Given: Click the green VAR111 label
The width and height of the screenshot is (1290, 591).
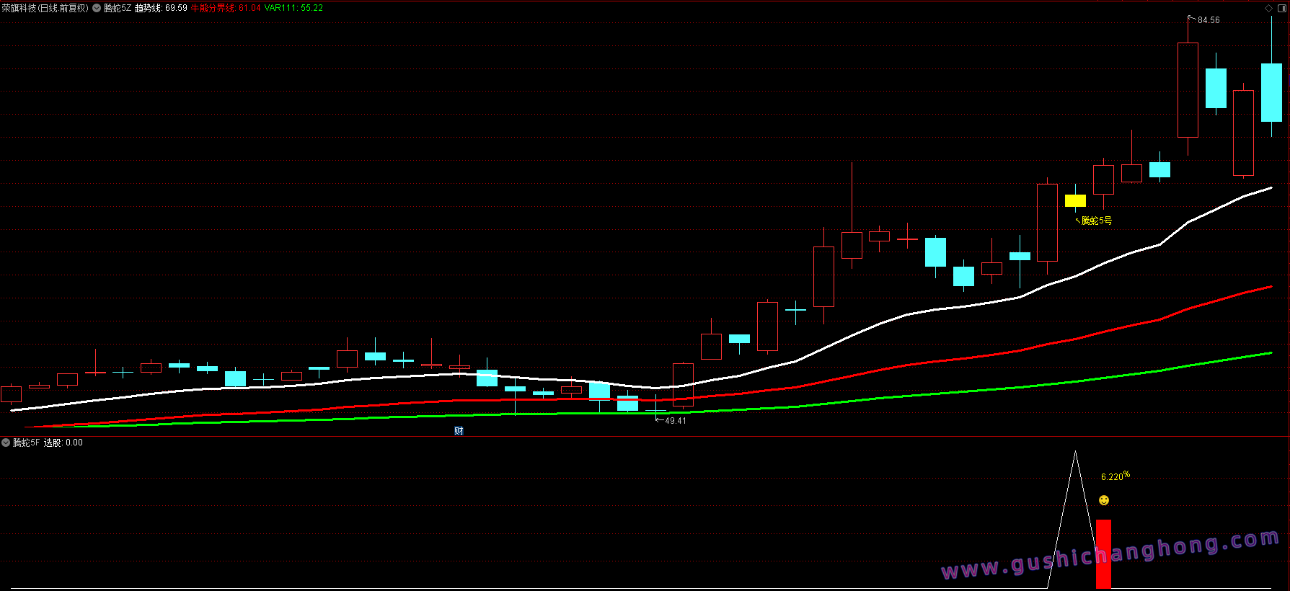Looking at the screenshot, I should [x=293, y=8].
